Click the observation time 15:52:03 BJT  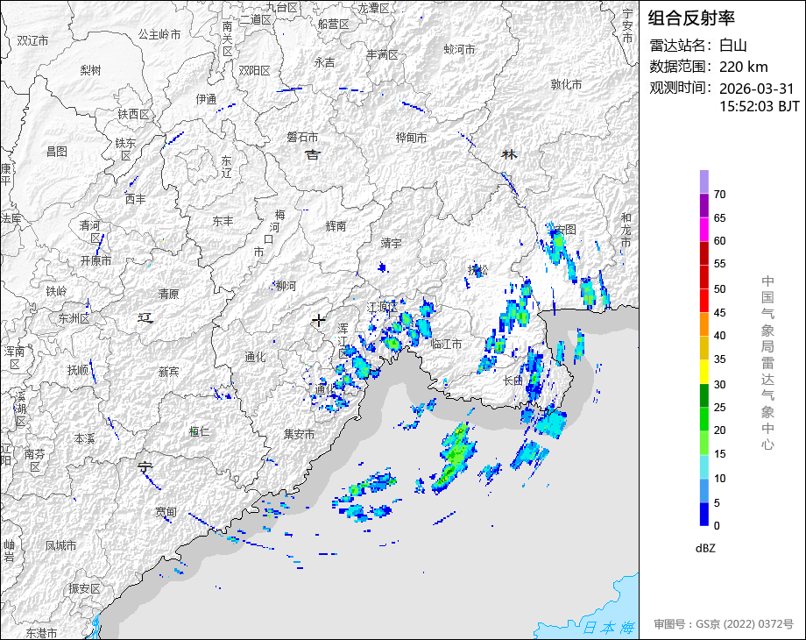pos(760,106)
